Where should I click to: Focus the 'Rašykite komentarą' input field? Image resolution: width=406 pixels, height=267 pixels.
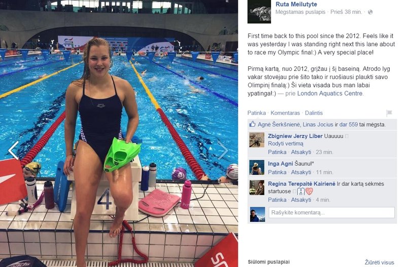[x=331, y=213]
